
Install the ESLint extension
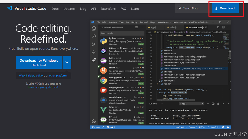141,74
